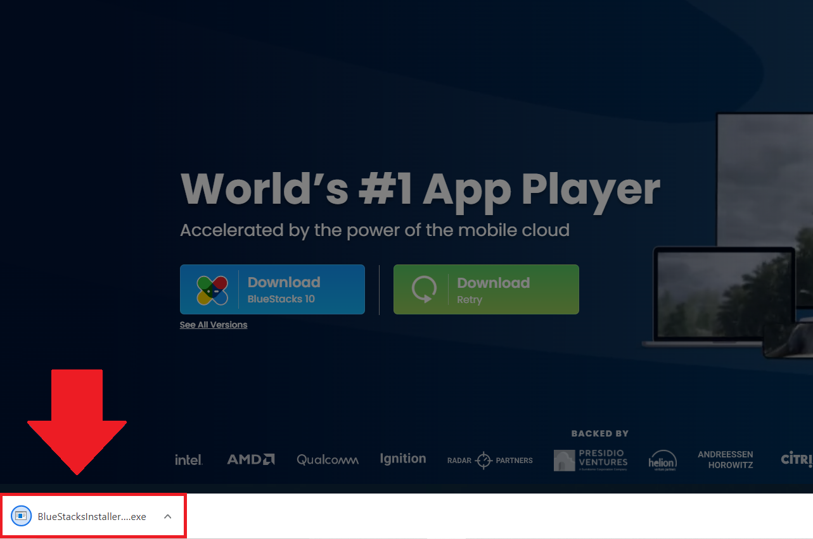Image resolution: width=813 pixels, height=539 pixels.
Task: Click the BlueStacksInstaller.exe download item
Action: click(92, 516)
